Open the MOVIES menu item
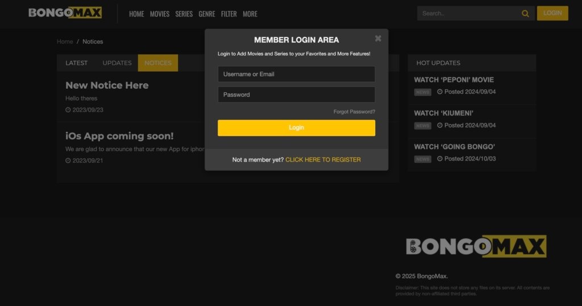Viewport: 582px width, 306px height. [x=160, y=14]
